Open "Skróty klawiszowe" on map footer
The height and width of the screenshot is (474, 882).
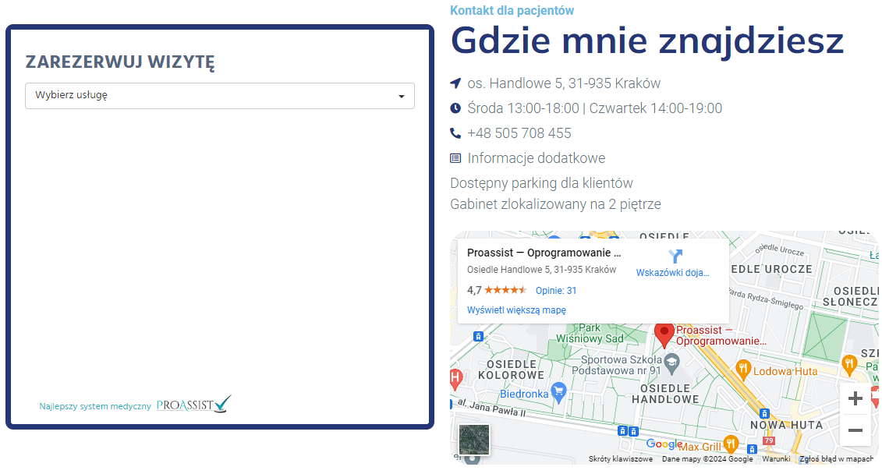(621, 459)
